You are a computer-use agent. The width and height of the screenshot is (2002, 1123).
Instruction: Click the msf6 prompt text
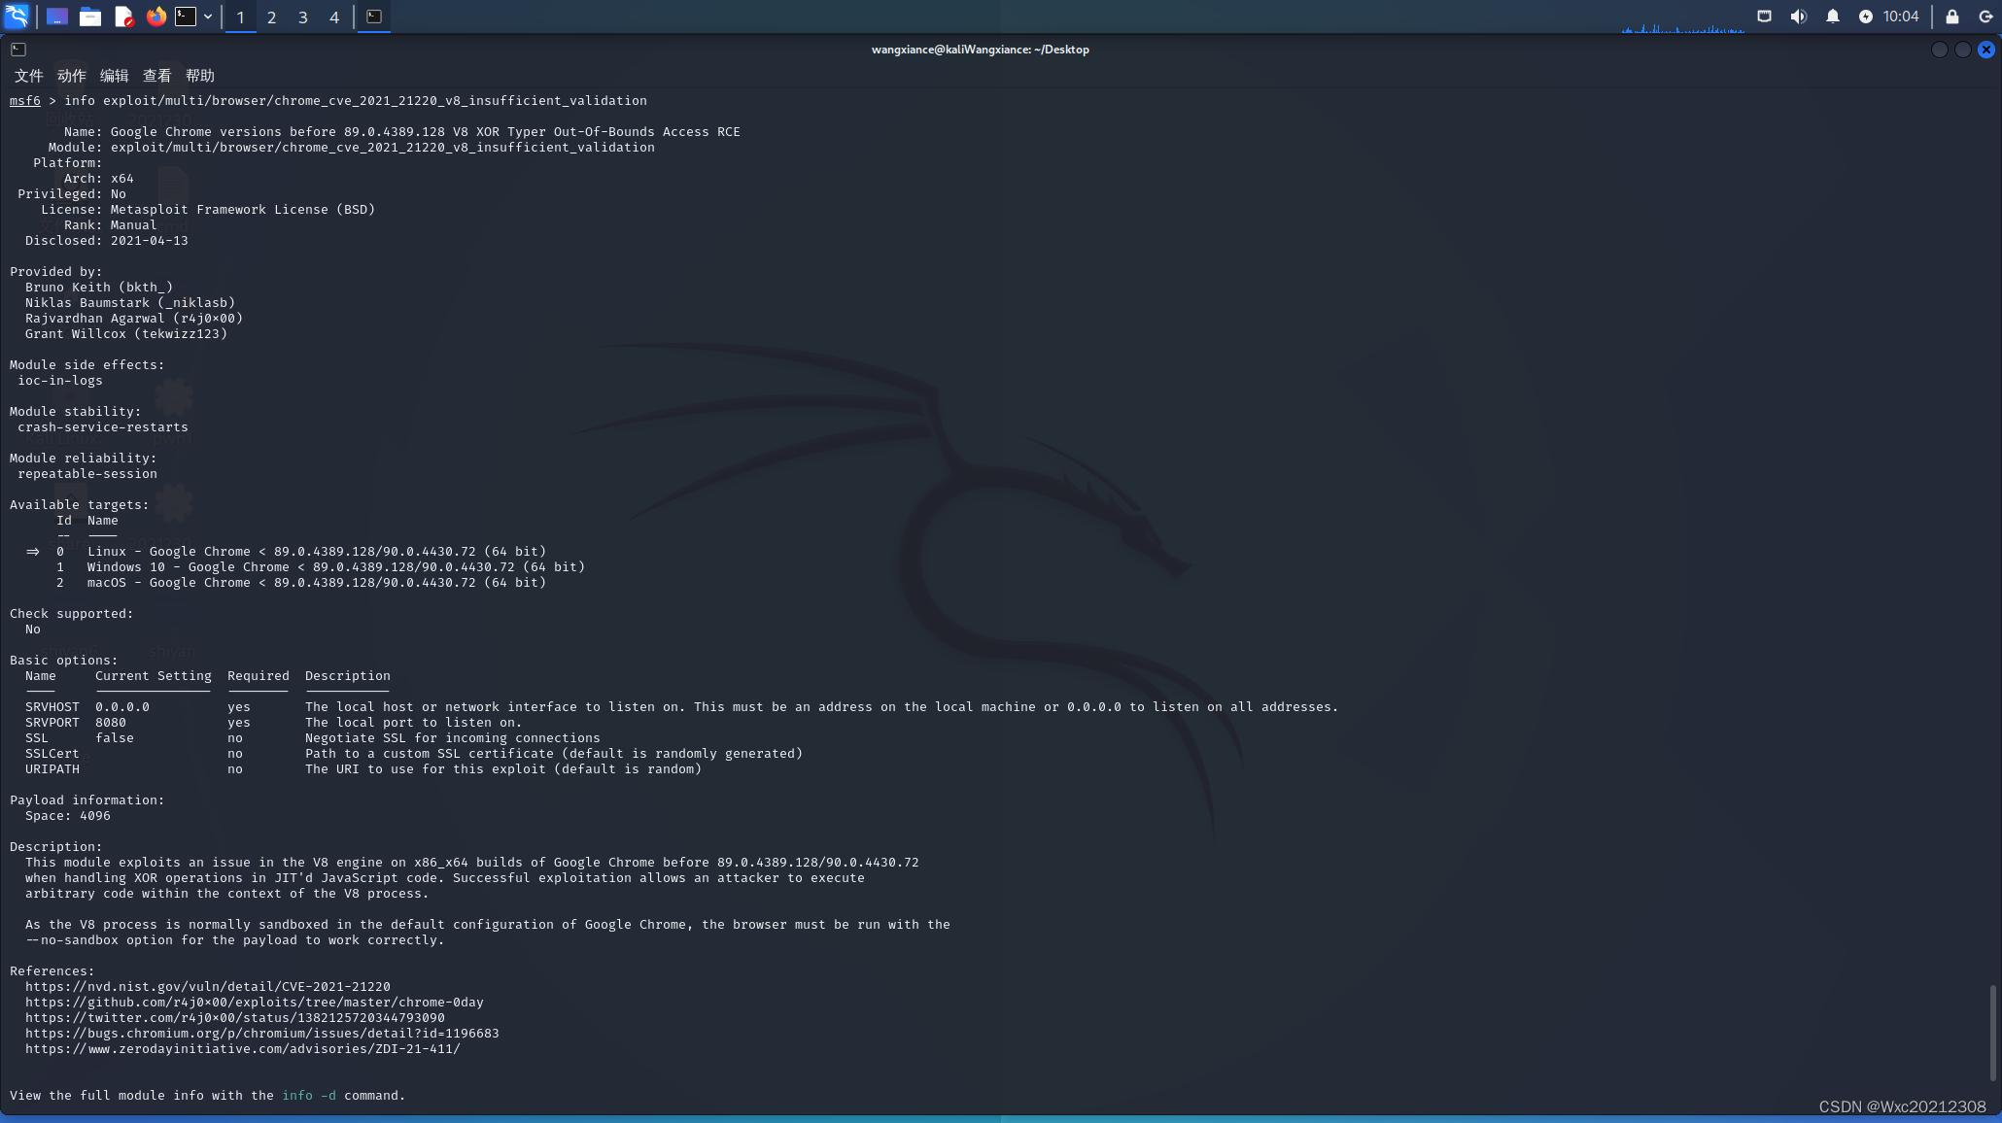(25, 101)
